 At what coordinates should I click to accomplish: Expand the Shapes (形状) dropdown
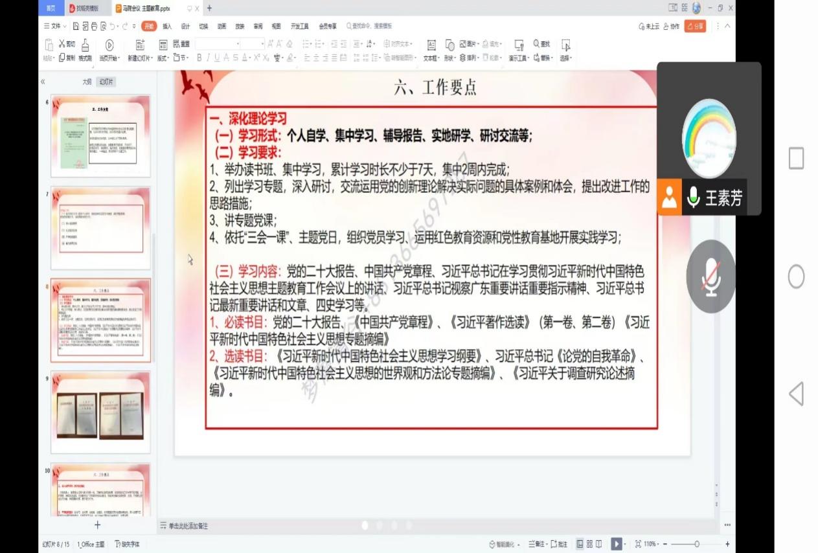451,57
